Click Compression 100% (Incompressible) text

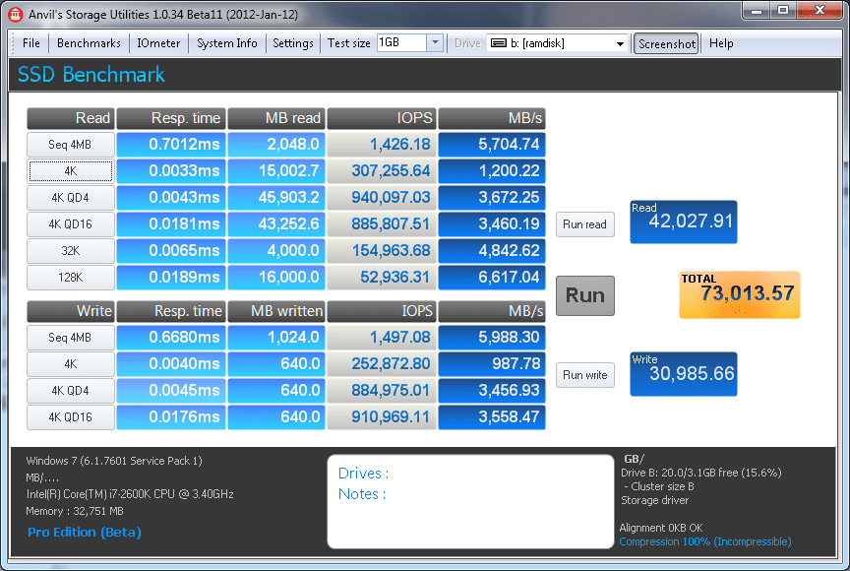(705, 541)
